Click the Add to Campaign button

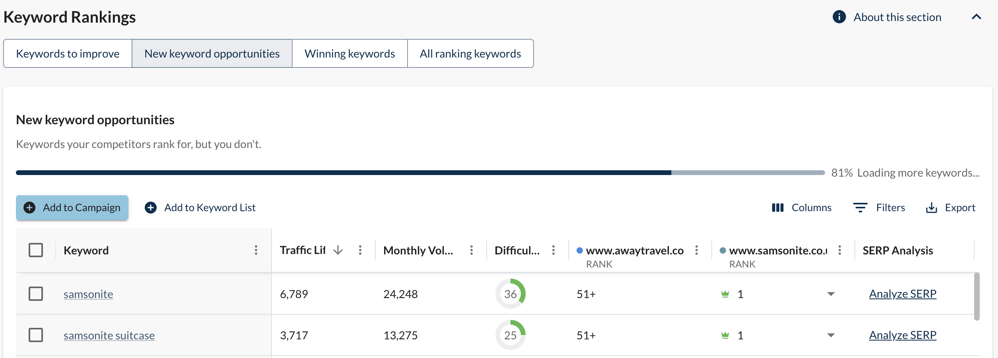coord(72,207)
